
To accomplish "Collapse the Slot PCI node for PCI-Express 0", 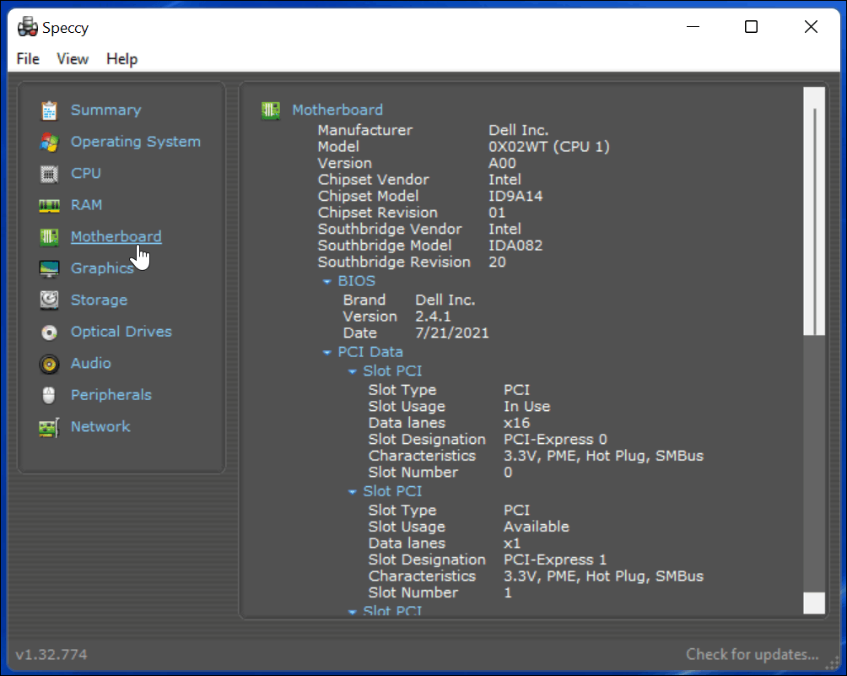I will click(352, 371).
